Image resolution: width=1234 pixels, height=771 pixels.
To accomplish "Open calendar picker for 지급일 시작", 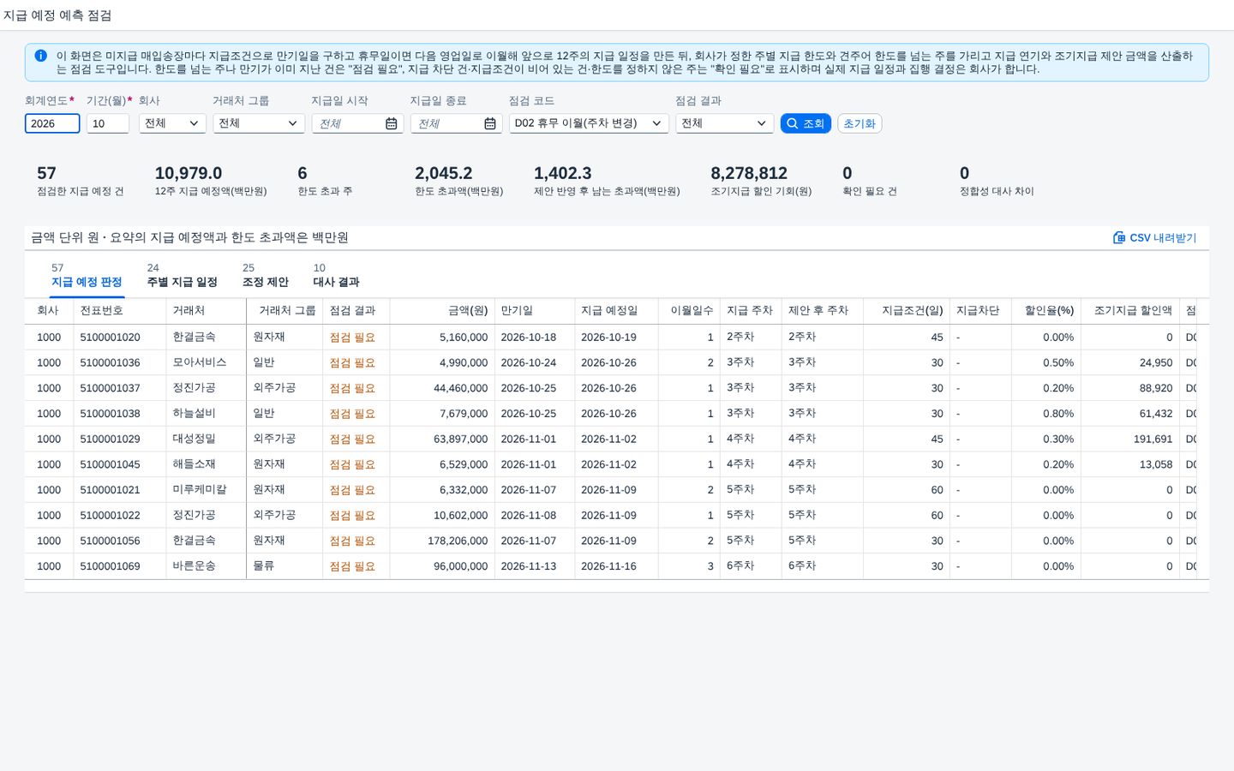I will coord(391,123).
